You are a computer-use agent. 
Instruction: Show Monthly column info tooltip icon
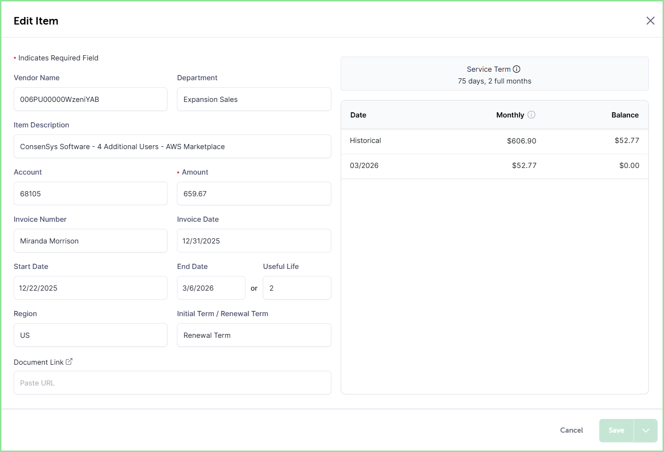(531, 115)
